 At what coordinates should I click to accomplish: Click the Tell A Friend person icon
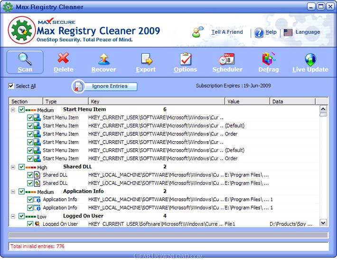pyautogui.click(x=198, y=32)
